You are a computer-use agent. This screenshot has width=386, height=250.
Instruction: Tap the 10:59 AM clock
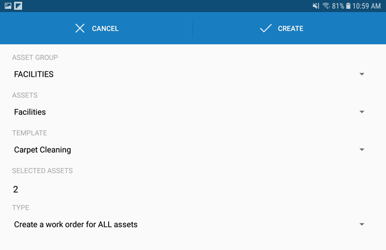pos(368,6)
